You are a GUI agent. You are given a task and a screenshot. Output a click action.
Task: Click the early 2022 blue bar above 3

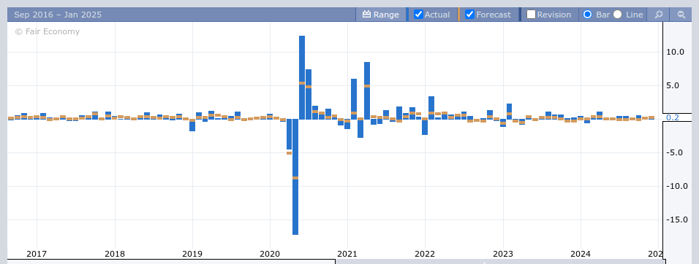[x=431, y=107]
